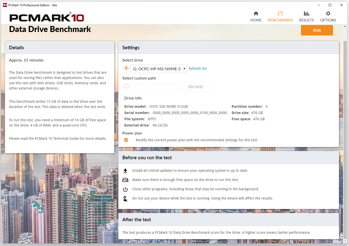Click the Before you run the test heading

coord(147,158)
